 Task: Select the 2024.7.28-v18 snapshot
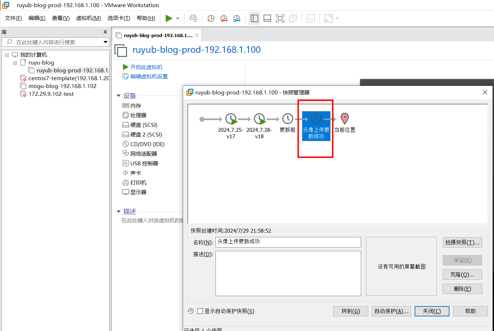pyautogui.click(x=259, y=126)
